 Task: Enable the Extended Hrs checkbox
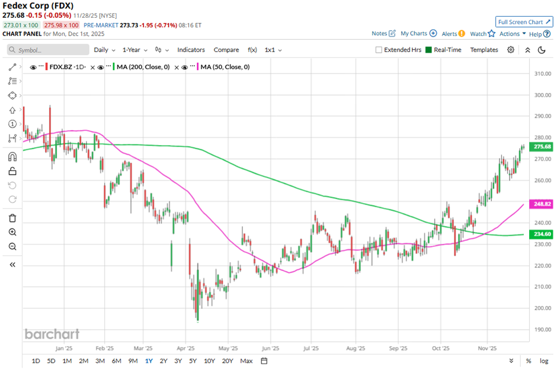[x=379, y=50]
